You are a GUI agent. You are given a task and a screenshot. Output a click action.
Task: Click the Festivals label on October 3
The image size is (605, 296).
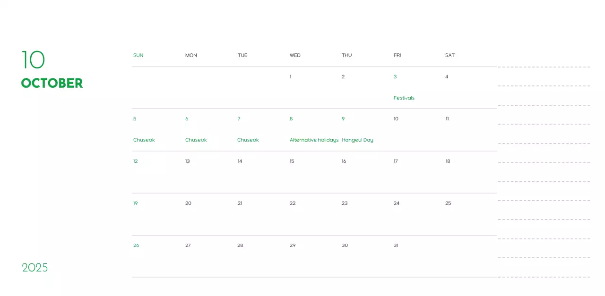(404, 98)
